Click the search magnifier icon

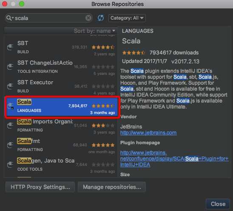tap(9, 18)
